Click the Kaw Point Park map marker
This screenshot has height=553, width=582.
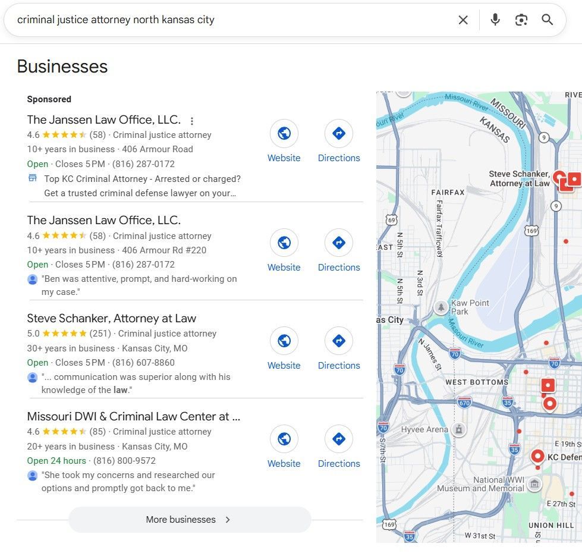point(441,307)
